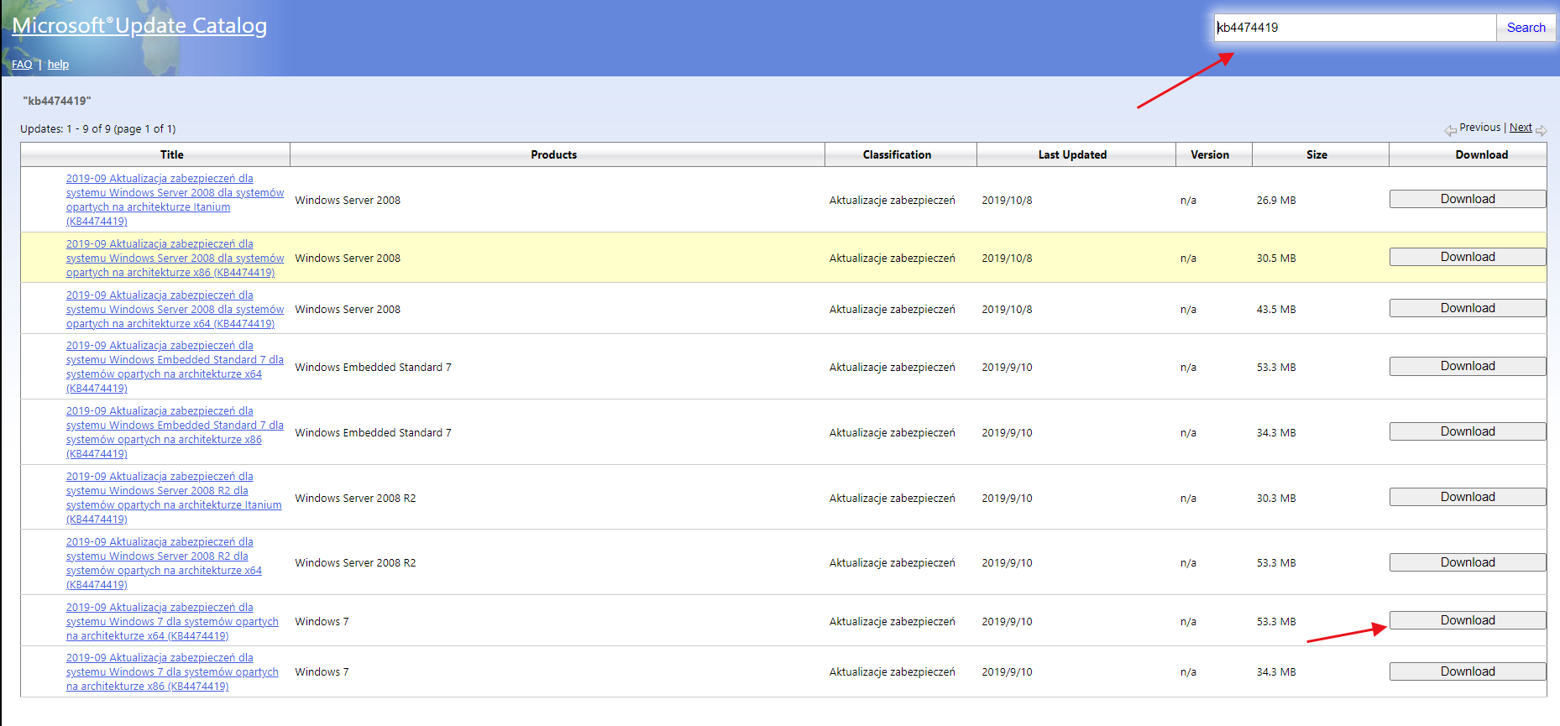Download the Windows 7 x86 34.3 MB update
This screenshot has width=1560, height=726.
(1467, 671)
